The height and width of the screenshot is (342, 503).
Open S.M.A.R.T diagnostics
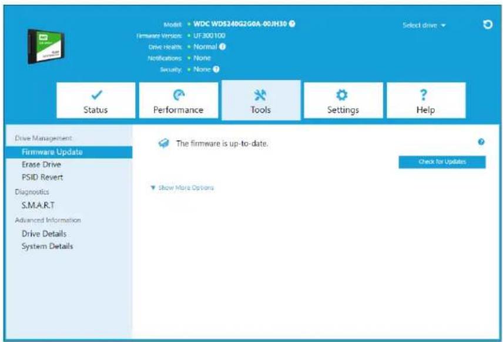pos(38,205)
